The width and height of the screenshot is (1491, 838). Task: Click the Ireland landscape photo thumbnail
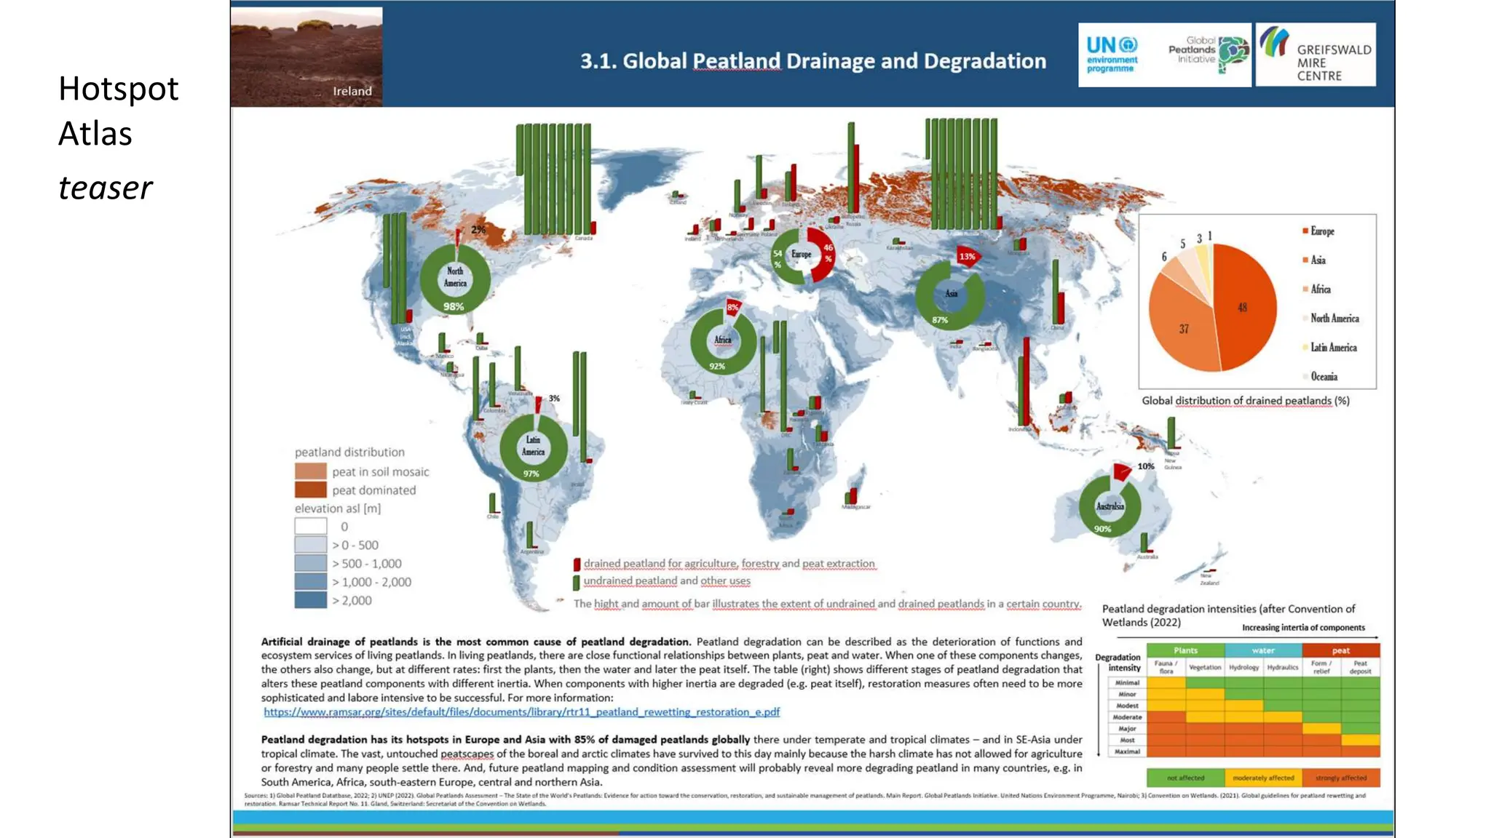point(306,57)
